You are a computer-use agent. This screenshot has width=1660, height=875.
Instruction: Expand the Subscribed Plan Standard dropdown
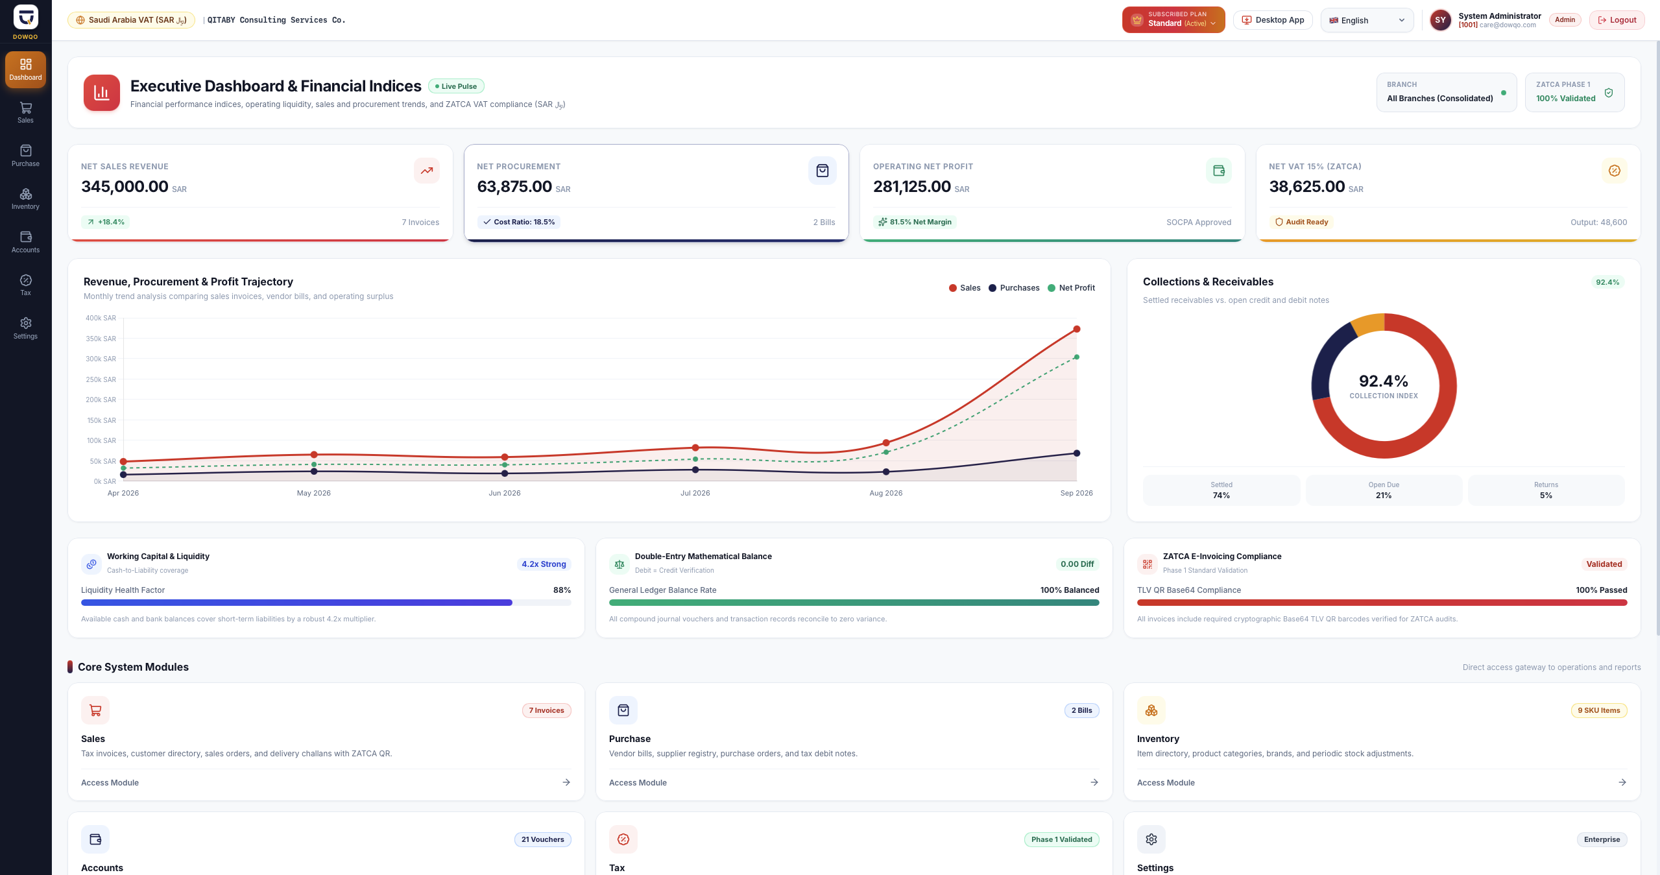[x=1173, y=19]
